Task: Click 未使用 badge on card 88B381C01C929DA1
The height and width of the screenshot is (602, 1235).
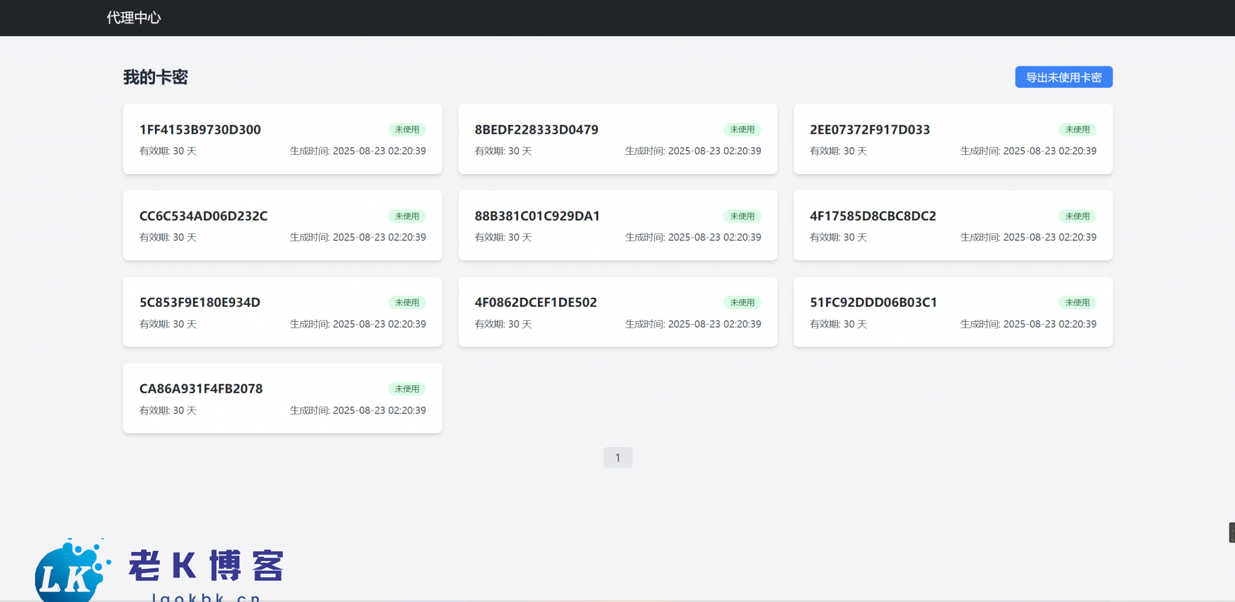Action: coord(742,216)
